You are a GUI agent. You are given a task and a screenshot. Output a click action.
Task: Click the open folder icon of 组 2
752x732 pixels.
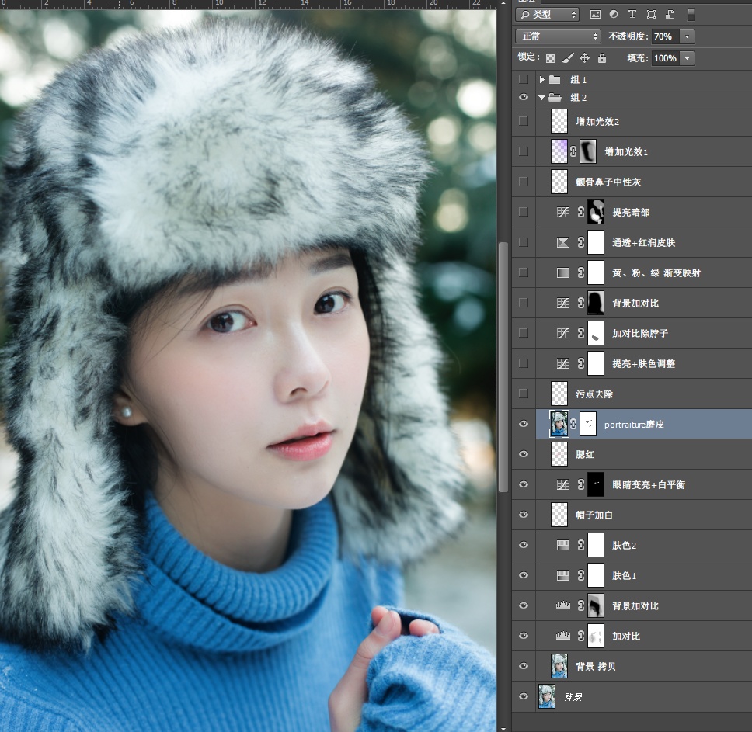click(555, 97)
